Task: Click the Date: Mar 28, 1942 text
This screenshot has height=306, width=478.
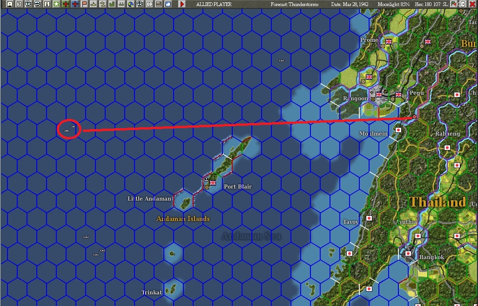Action: point(350,4)
